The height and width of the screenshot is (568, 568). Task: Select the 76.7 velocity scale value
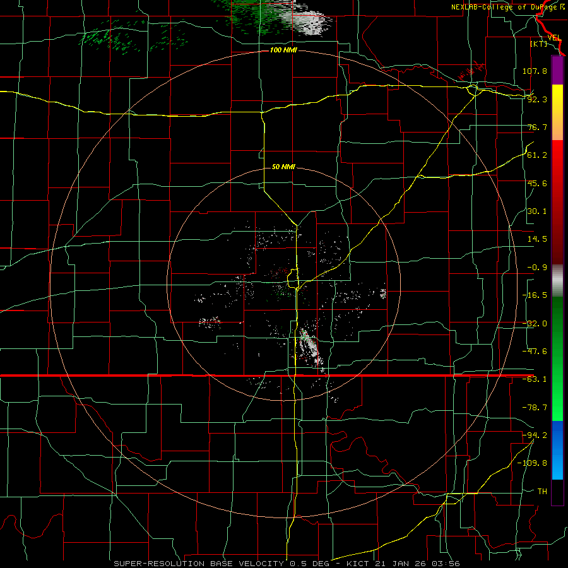coord(537,127)
